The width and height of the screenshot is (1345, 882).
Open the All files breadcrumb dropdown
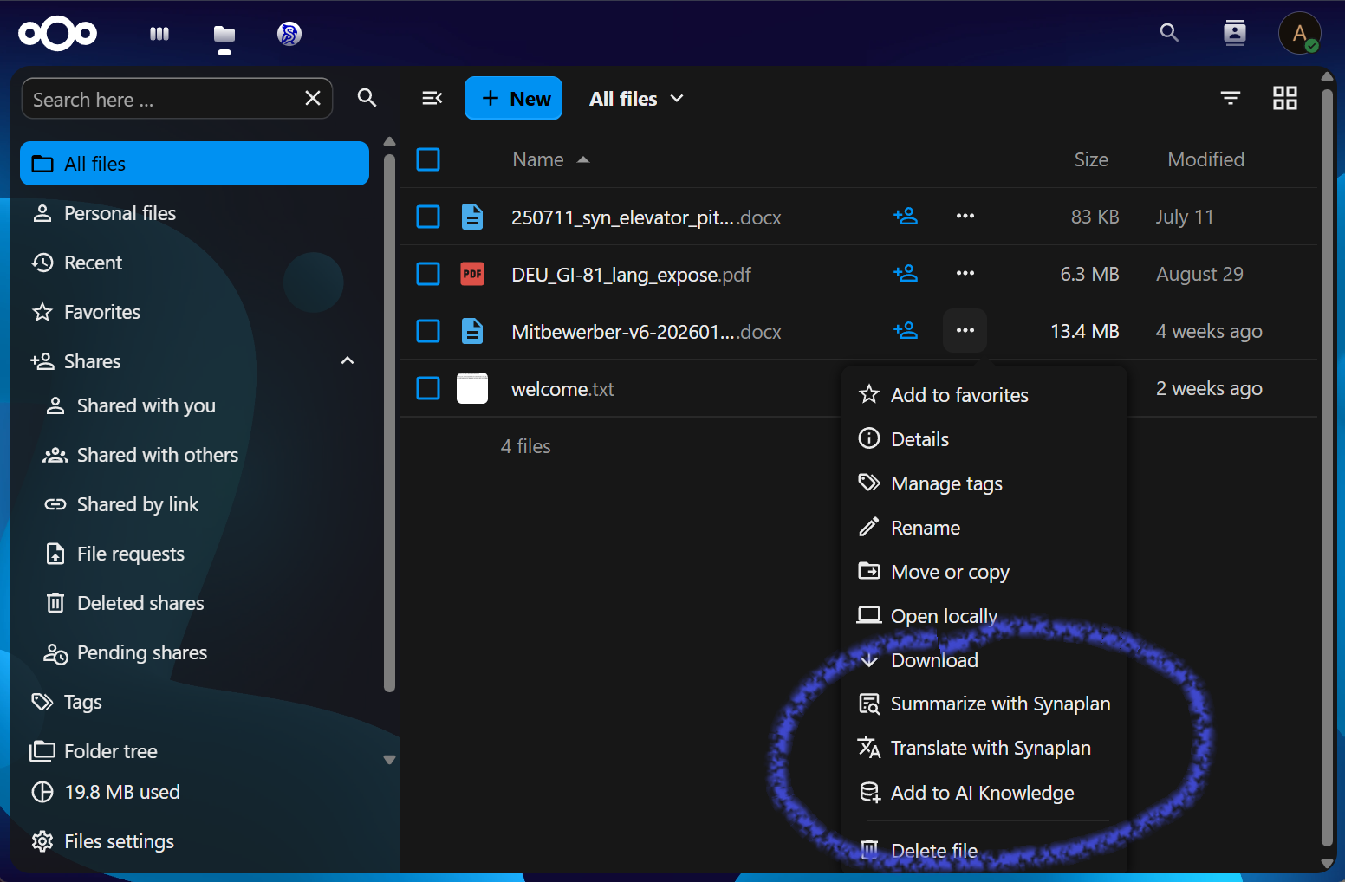pyautogui.click(x=637, y=99)
